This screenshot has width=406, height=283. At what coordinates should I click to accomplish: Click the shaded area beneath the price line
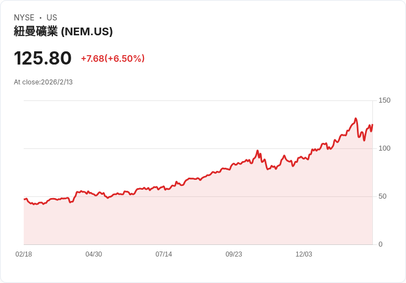(x=221, y=215)
